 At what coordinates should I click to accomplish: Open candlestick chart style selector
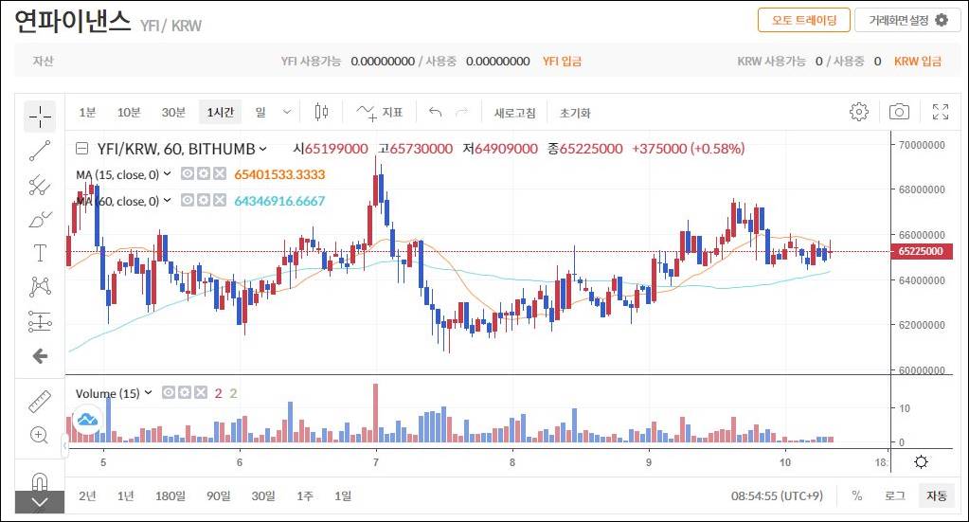click(321, 113)
